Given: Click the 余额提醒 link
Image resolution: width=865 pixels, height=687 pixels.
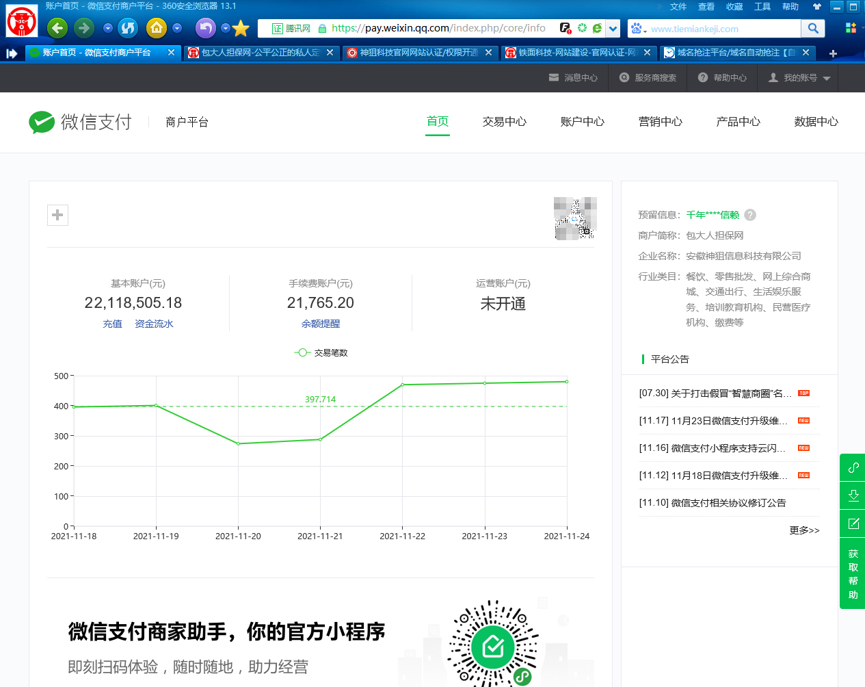Looking at the screenshot, I should [x=320, y=324].
